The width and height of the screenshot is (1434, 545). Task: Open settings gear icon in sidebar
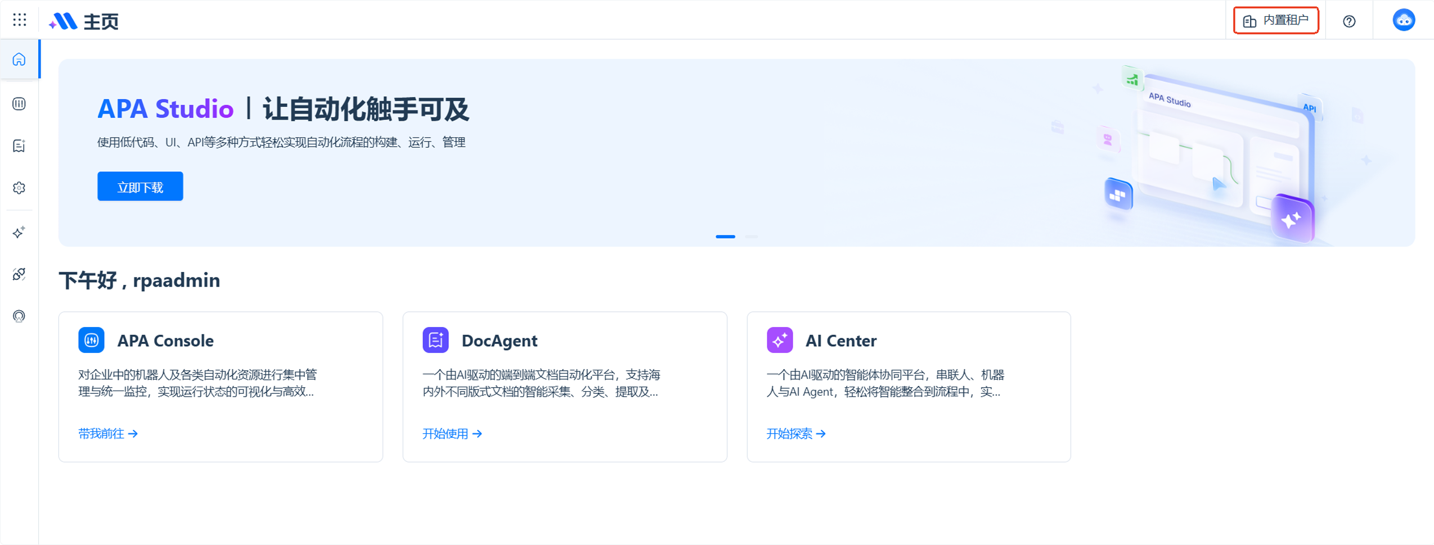pyautogui.click(x=19, y=188)
